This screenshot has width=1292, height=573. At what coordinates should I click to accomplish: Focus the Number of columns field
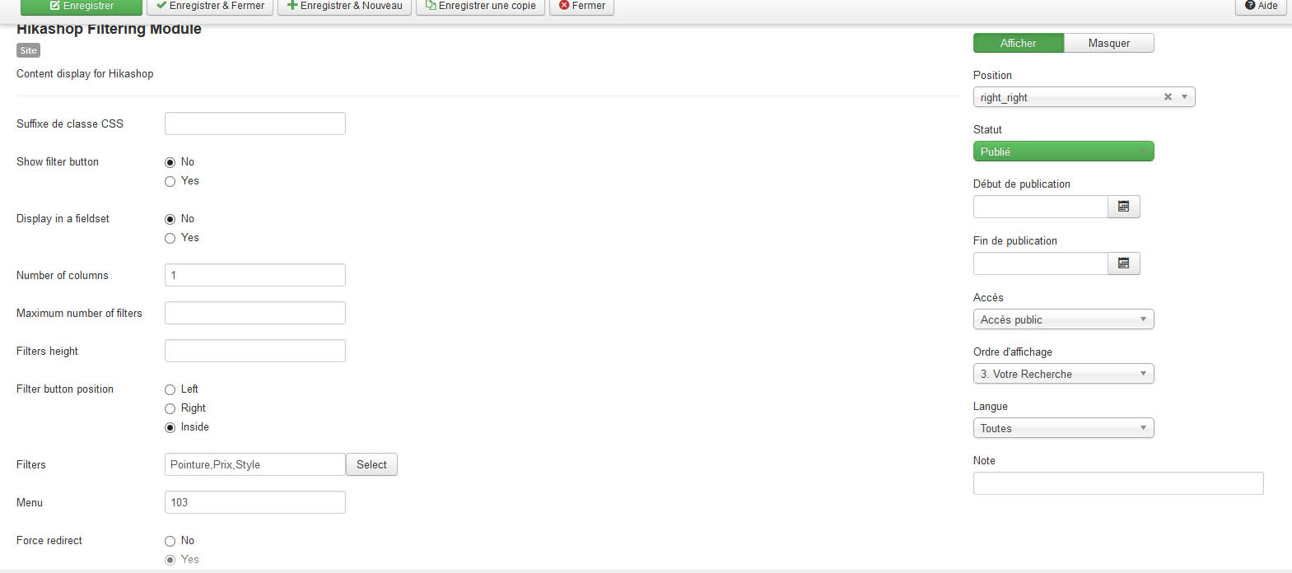(x=254, y=275)
